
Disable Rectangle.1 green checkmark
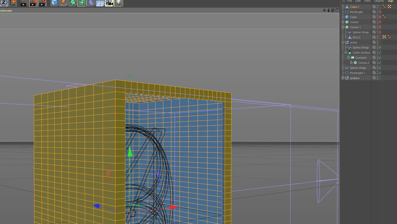[x=380, y=73]
